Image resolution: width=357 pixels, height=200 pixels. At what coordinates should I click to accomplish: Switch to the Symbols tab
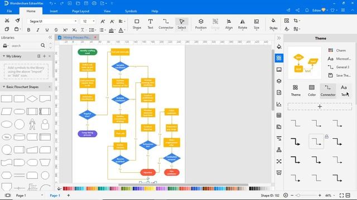point(131,11)
